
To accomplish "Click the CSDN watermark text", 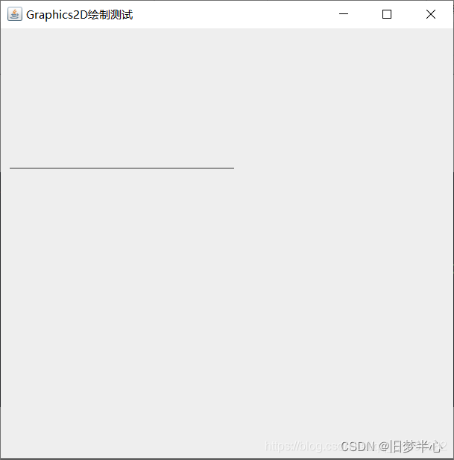I will pos(358,447).
